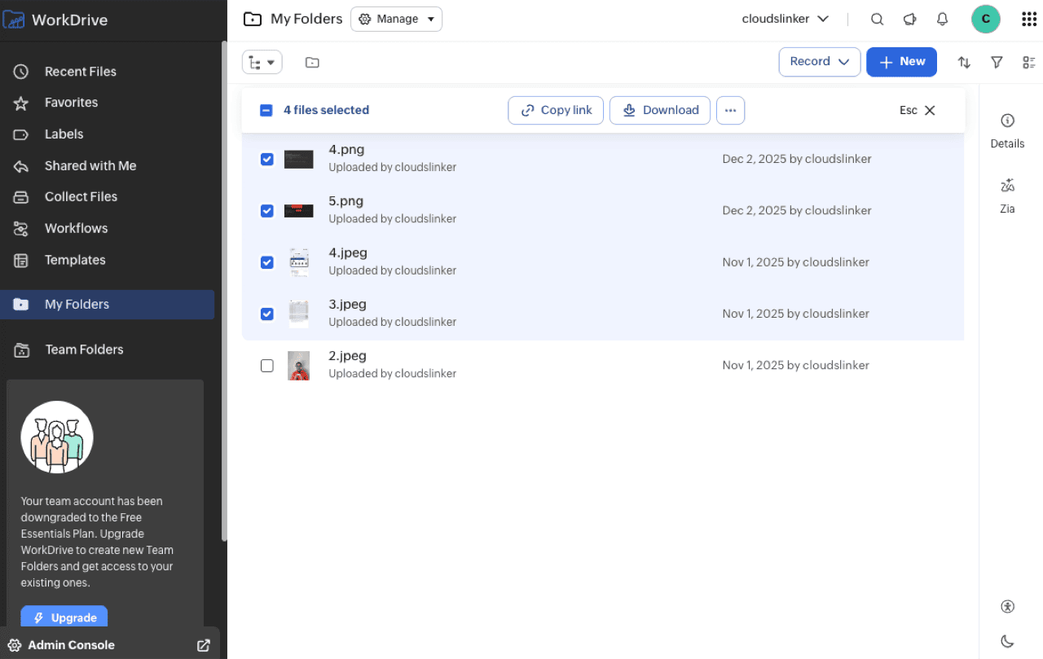
Task: Click the 3.jpeg thumbnail
Action: (299, 314)
